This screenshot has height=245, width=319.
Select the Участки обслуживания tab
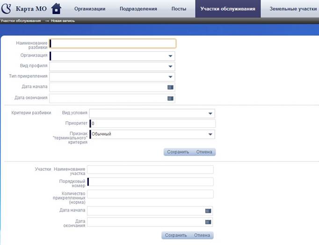(x=228, y=9)
